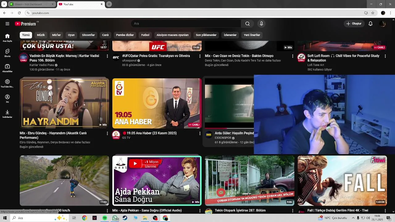Open video title Vadinin En Büyük Kaybı
The image size is (395, 222).
pyautogui.click(x=64, y=58)
